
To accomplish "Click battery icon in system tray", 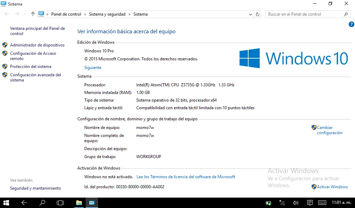I will point(269,203).
